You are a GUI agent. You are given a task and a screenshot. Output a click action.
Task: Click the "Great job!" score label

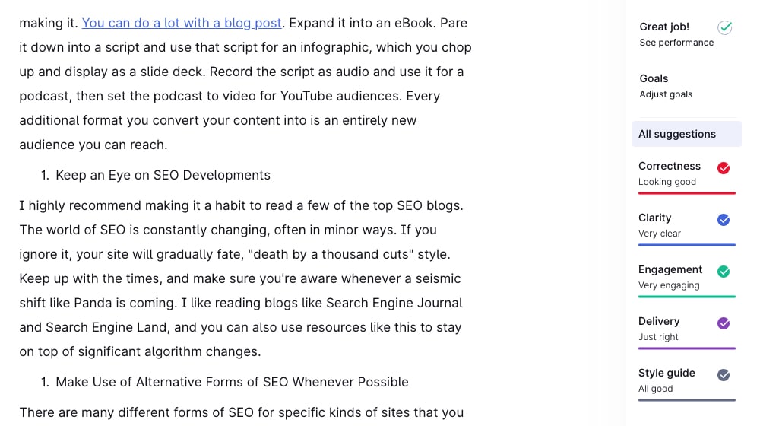point(664,27)
